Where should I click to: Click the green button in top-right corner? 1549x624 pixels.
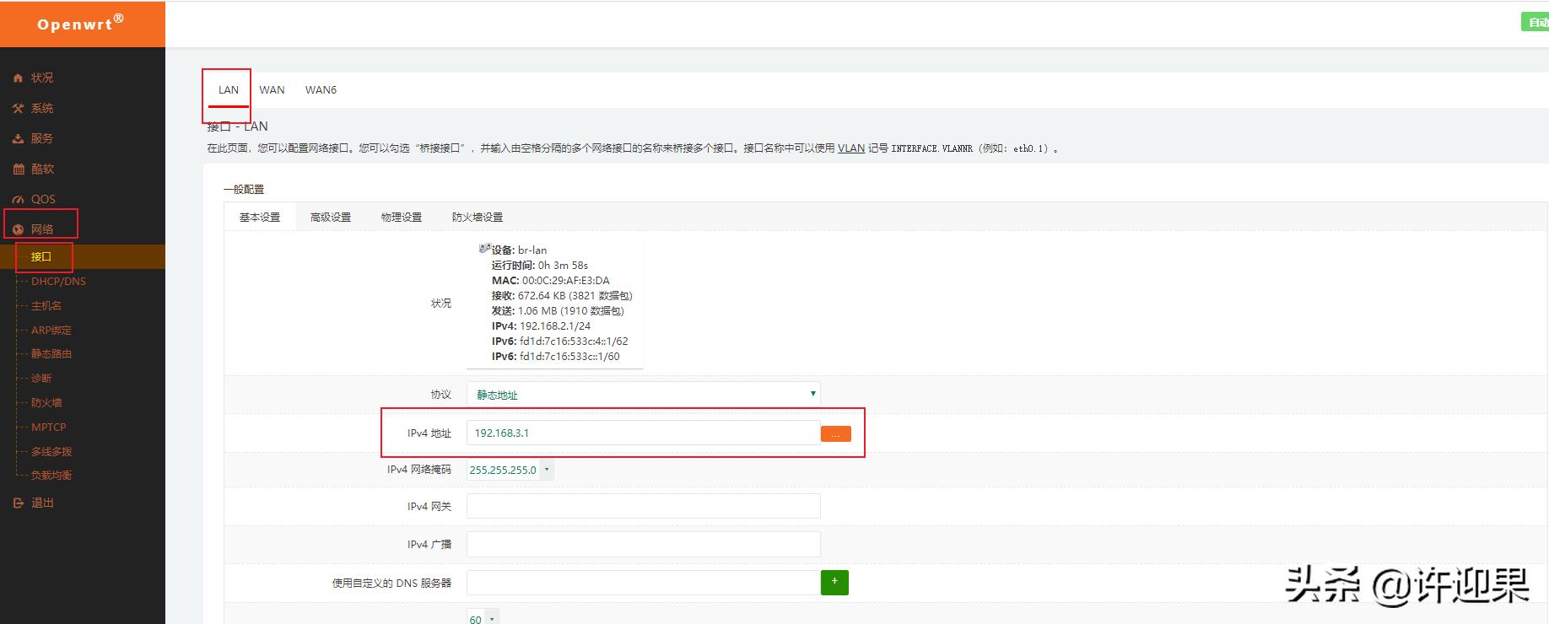(x=1536, y=22)
